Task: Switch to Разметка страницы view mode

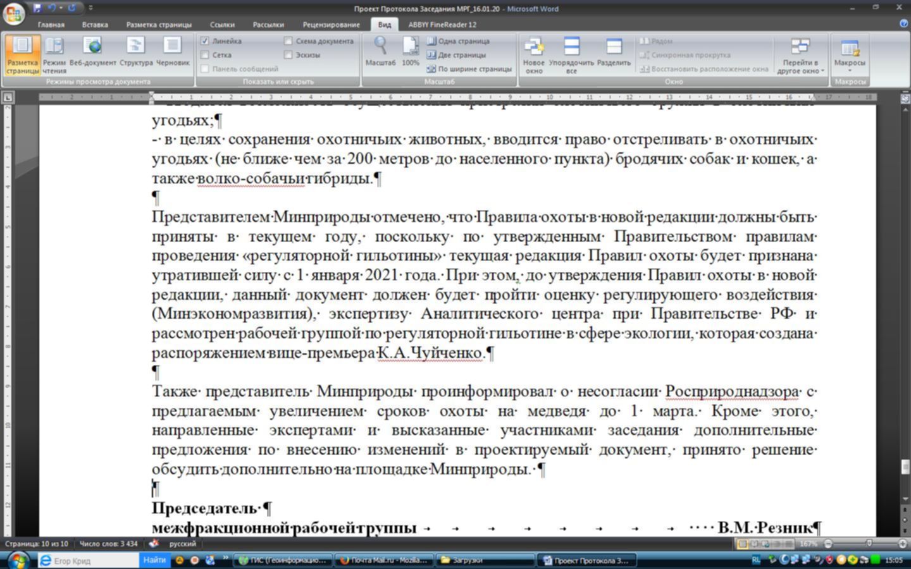Action: (x=23, y=55)
